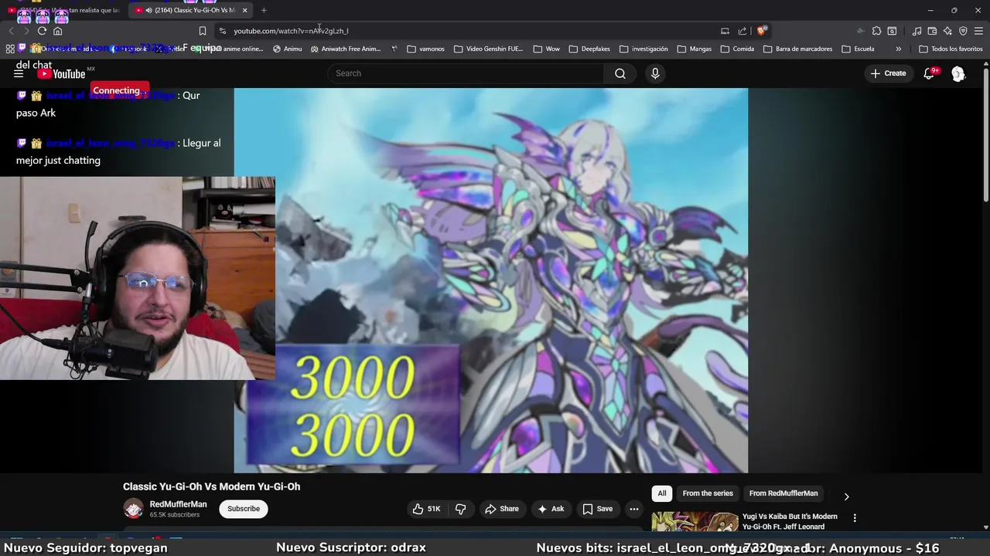
Task: Go to YouTube home via logo
Action: click(61, 73)
